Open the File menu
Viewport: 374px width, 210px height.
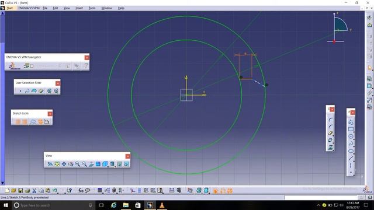[45, 8]
